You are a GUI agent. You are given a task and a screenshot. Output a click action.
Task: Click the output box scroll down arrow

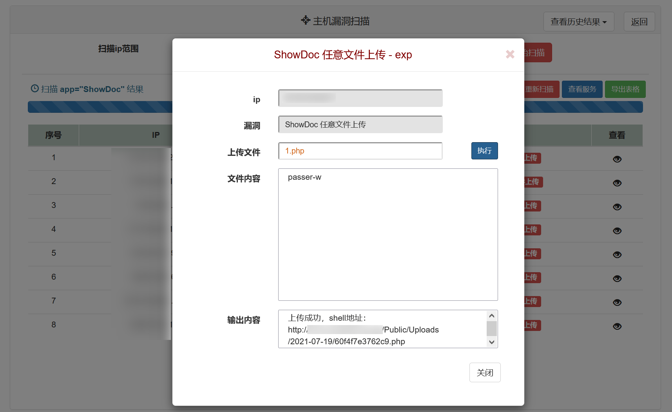tap(492, 342)
